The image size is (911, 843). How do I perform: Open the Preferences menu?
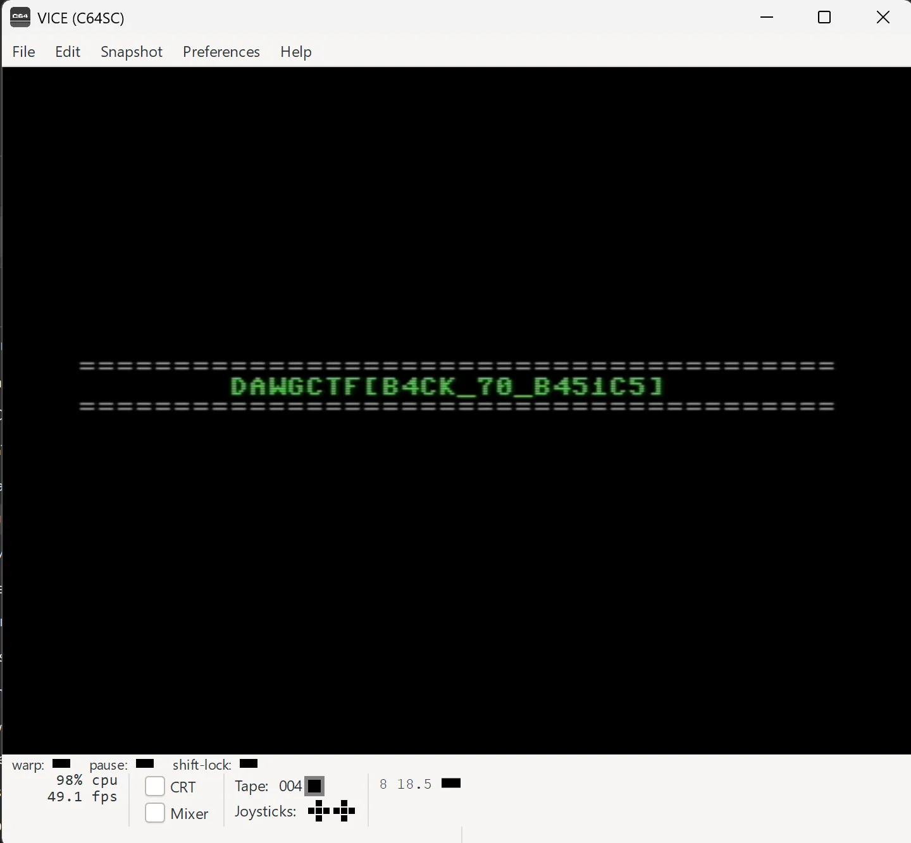click(221, 52)
